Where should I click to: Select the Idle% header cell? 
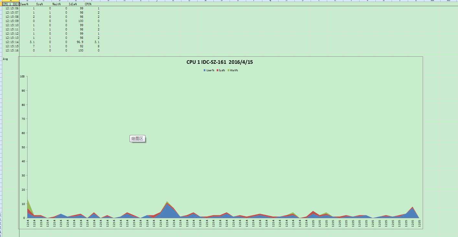point(76,4)
